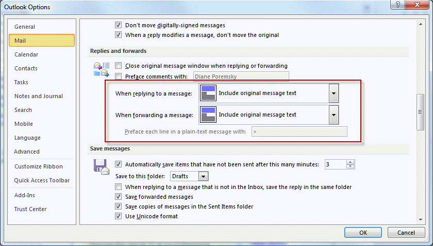This screenshot has width=433, height=246.
Task: Click the scrollbar thumb in options pane
Action: point(420,112)
